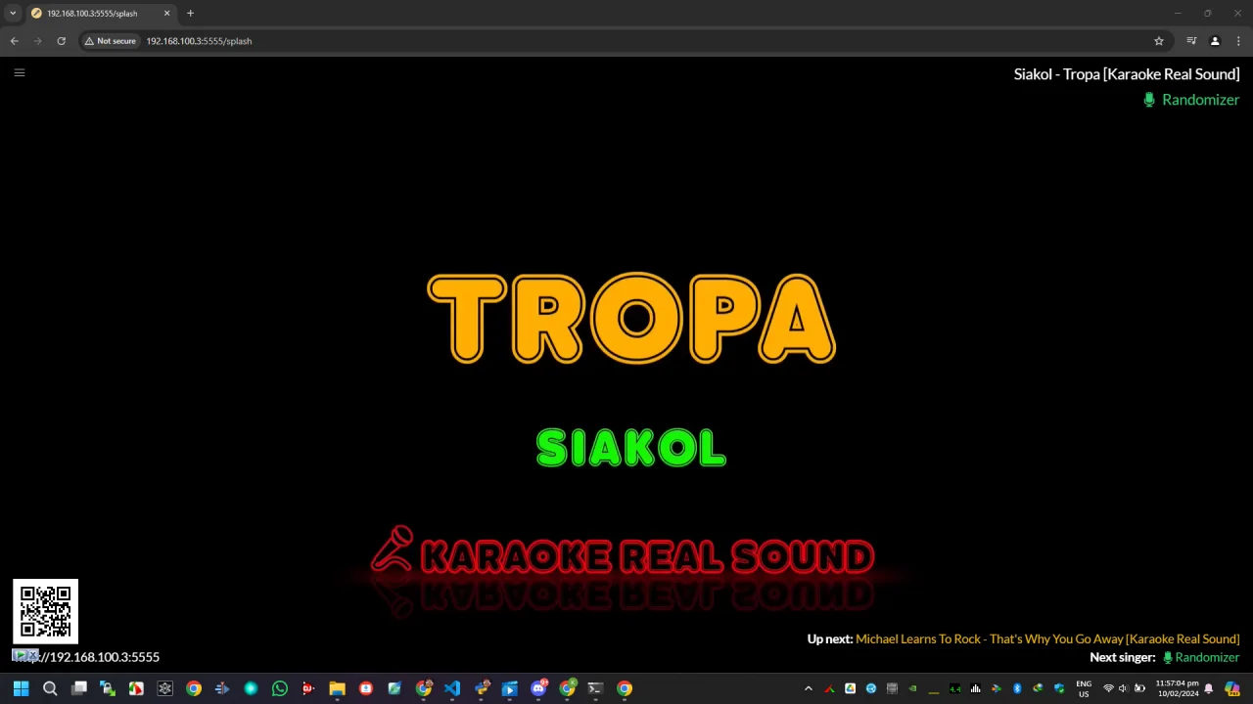The width and height of the screenshot is (1253, 704).
Task: Bookmark this page with the star icon
Action: point(1159,41)
